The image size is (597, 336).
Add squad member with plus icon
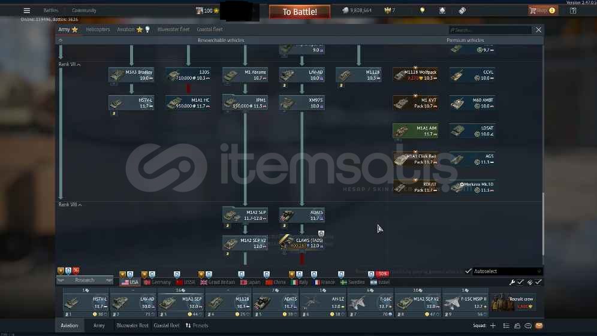[x=493, y=326]
